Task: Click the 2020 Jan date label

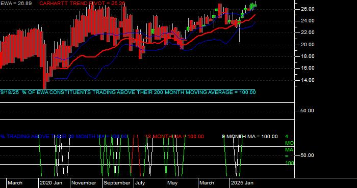Action: tap(51, 183)
